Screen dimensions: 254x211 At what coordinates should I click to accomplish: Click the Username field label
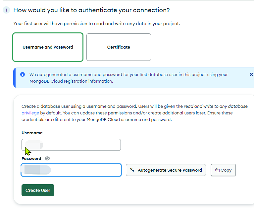tap(32, 133)
